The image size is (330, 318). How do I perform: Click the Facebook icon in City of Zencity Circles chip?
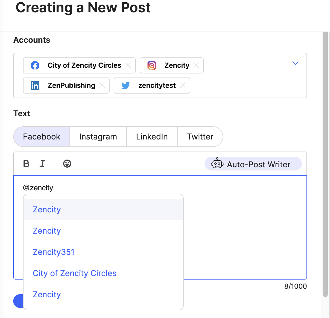coord(35,65)
